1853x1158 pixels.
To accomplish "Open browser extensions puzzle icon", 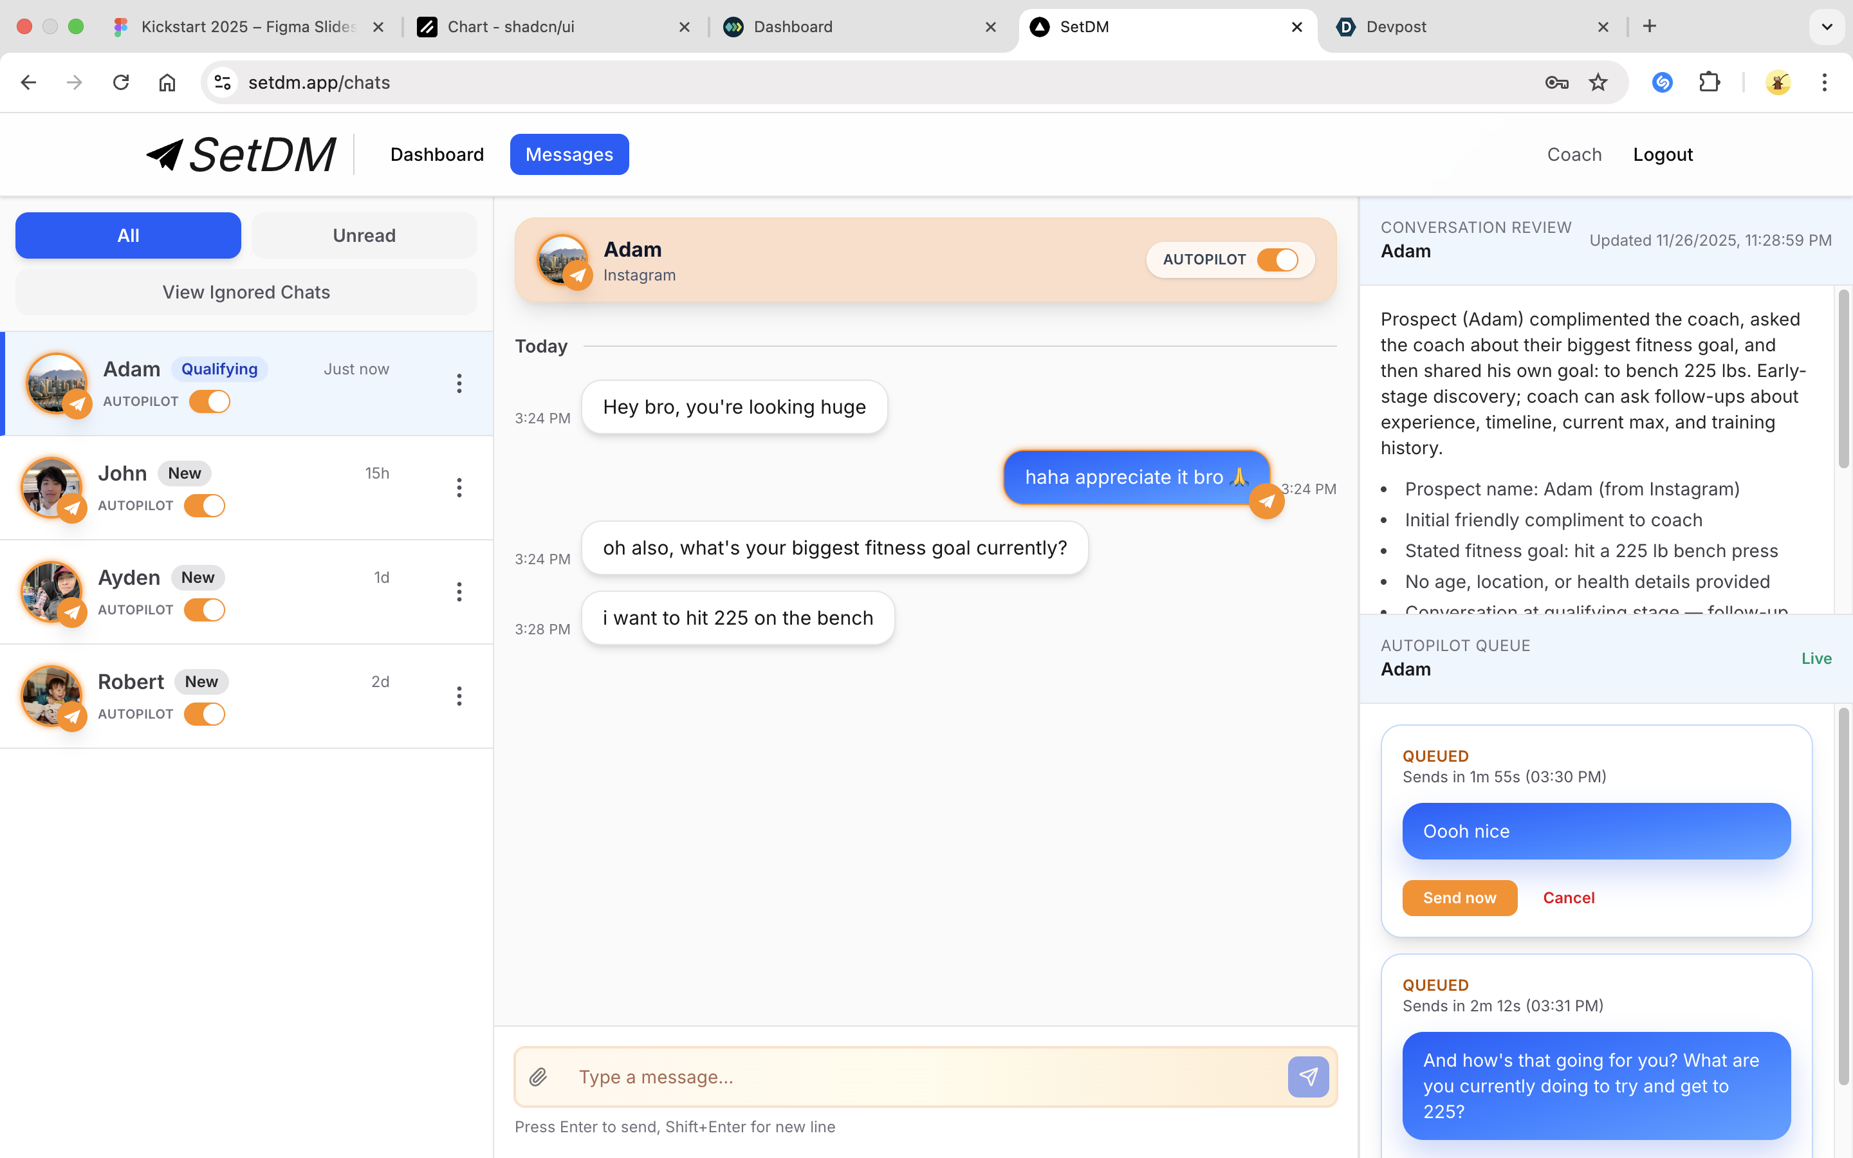I will point(1709,82).
